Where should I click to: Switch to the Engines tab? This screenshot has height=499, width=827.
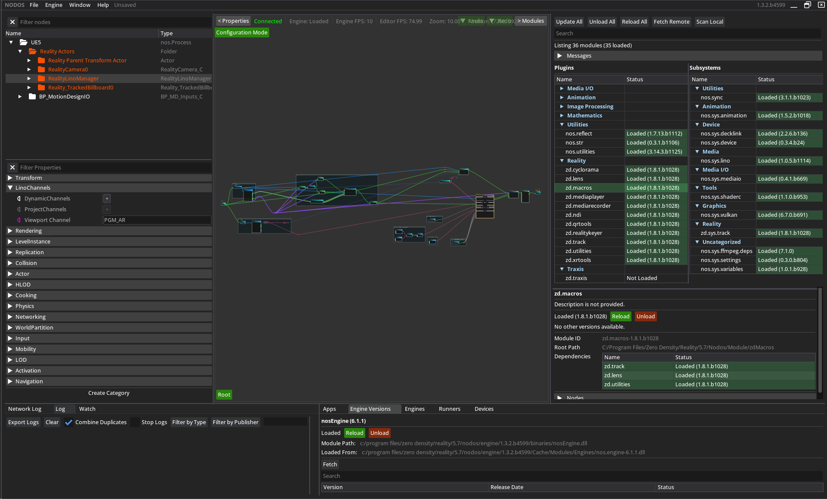tap(414, 409)
